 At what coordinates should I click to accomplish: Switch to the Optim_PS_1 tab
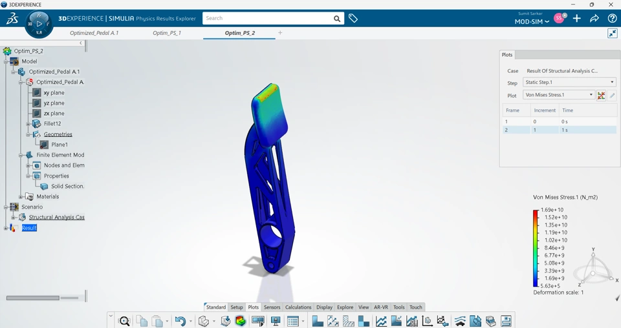(167, 33)
